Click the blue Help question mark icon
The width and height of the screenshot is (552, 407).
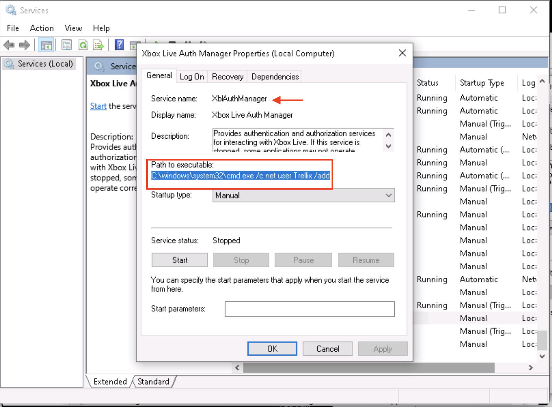[119, 45]
